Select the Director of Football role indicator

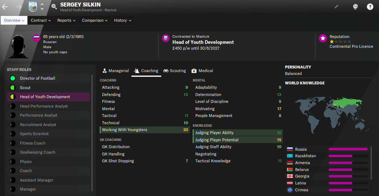pos(13,78)
